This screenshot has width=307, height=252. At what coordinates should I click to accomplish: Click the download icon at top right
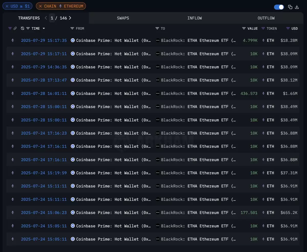[297, 7]
